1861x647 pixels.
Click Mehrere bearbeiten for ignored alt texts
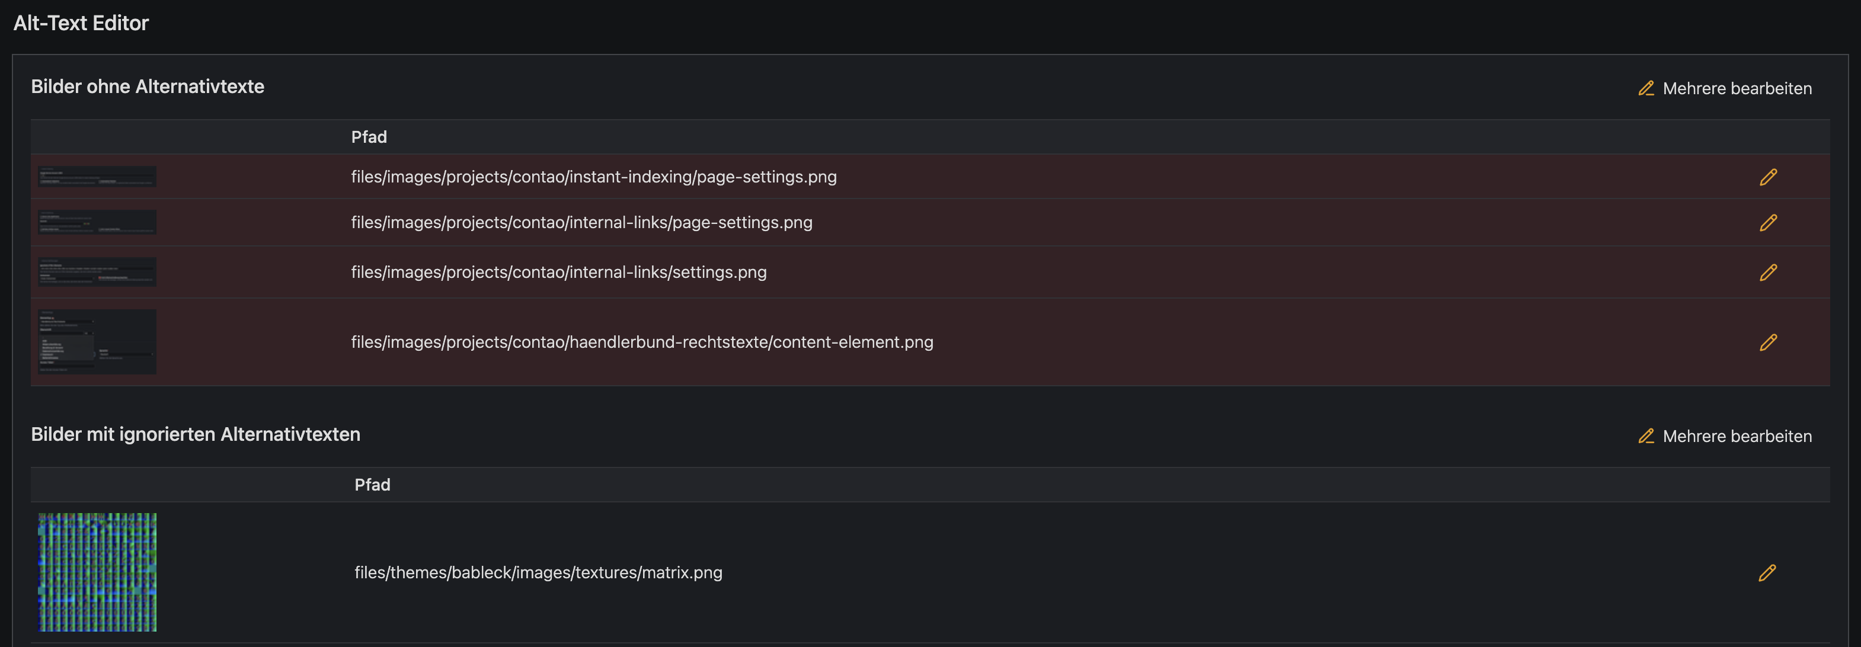(1737, 436)
